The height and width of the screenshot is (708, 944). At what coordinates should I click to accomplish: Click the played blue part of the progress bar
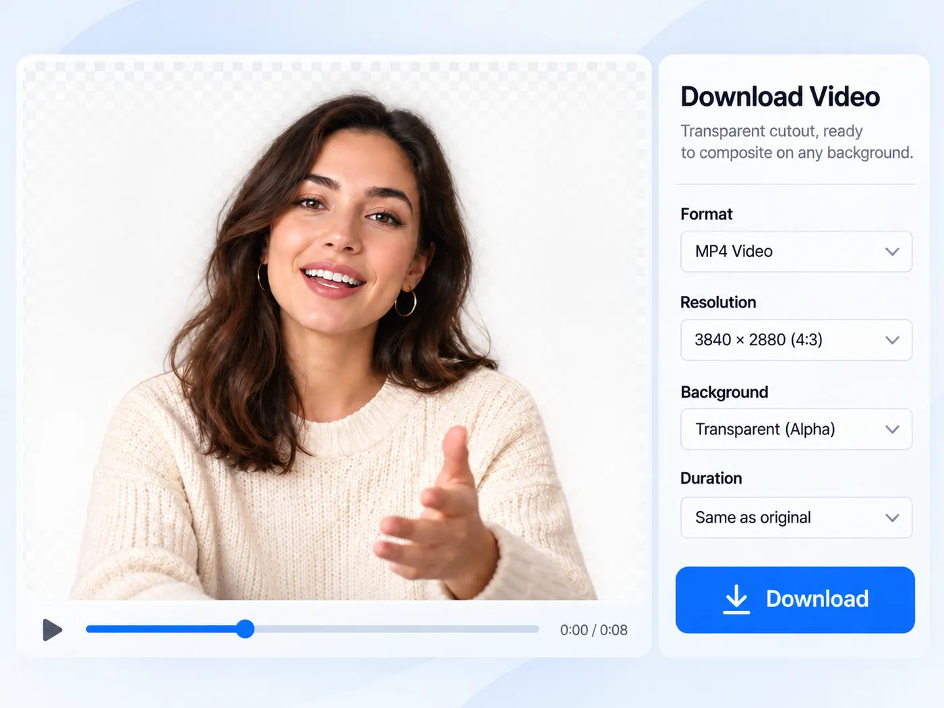click(160, 629)
